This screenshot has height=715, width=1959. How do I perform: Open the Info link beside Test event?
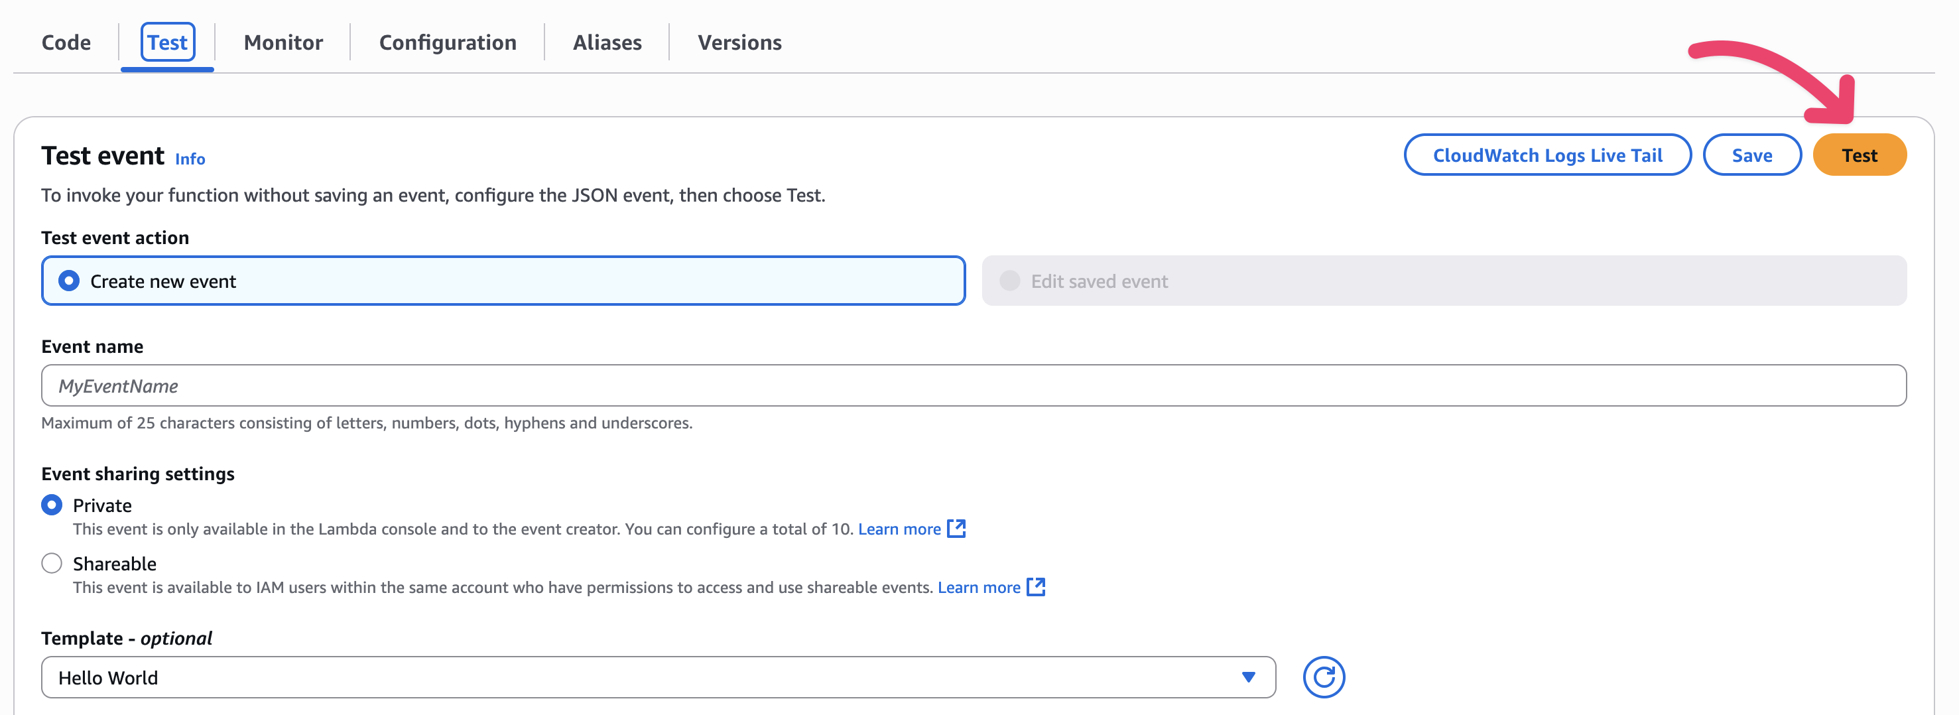coord(190,159)
